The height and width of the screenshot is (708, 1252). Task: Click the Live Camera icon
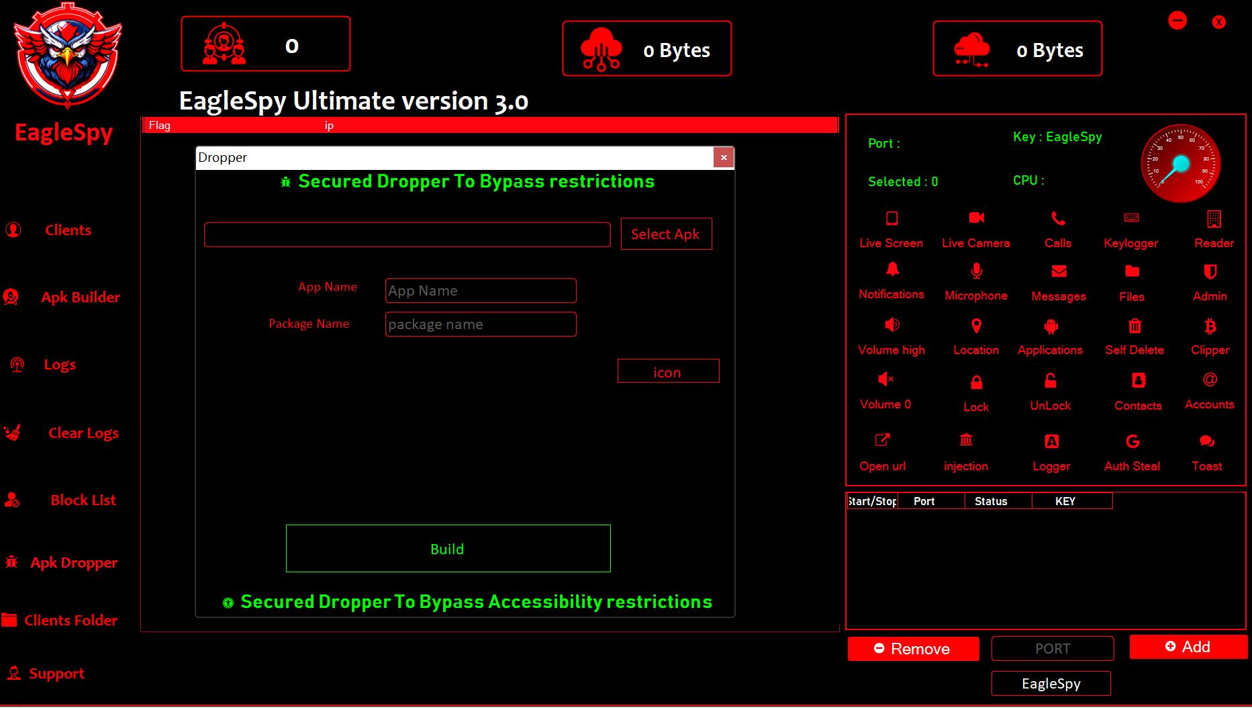click(976, 218)
